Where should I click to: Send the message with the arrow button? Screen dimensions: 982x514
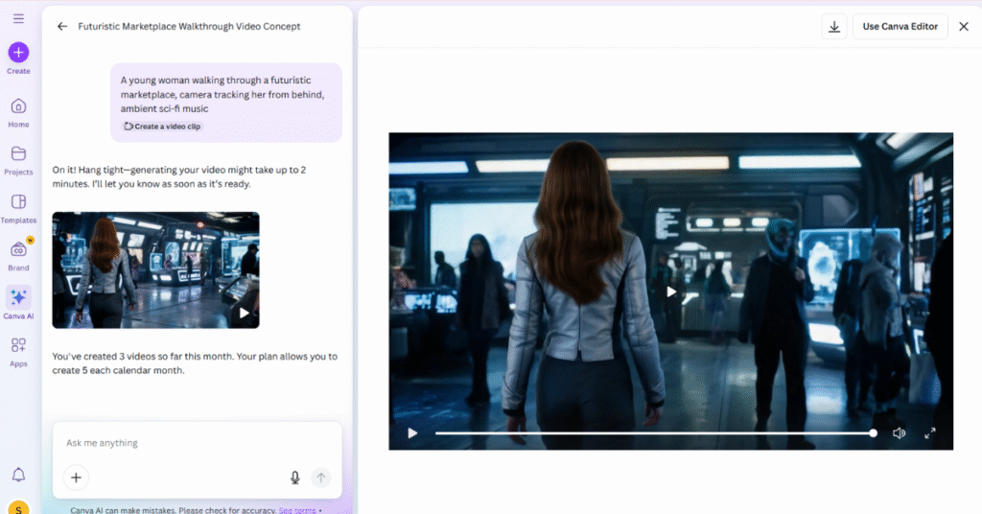point(320,478)
